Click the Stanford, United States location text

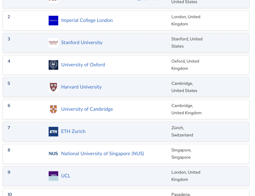click(x=187, y=43)
